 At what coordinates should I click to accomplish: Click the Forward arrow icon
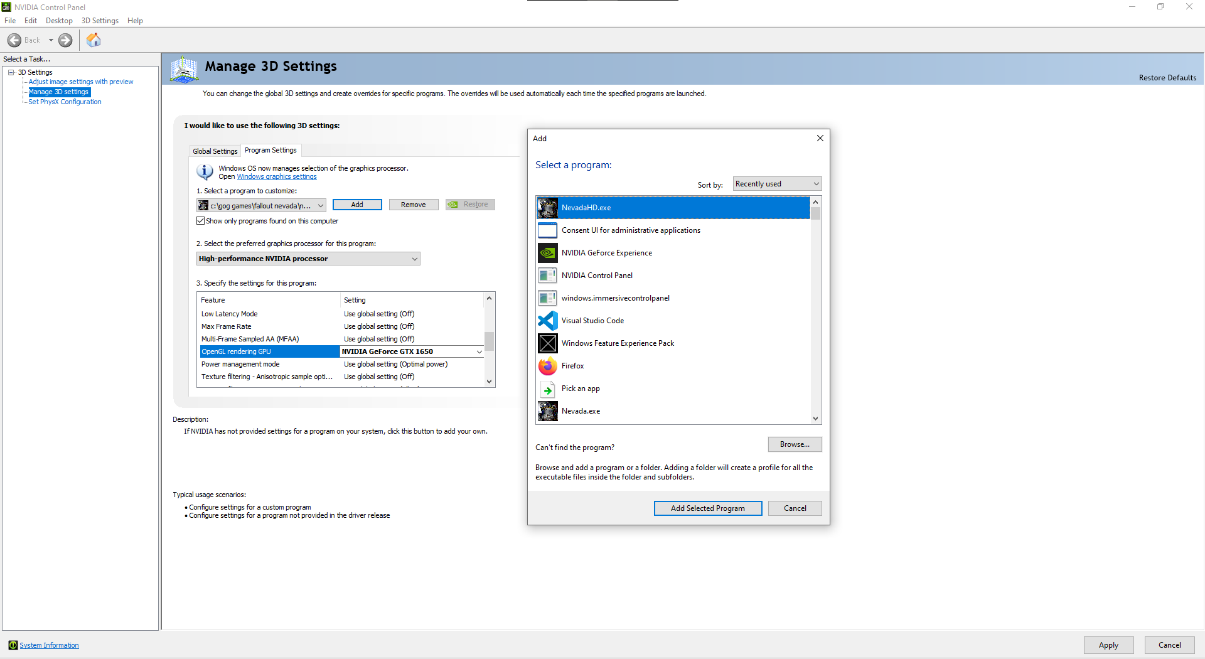click(65, 40)
